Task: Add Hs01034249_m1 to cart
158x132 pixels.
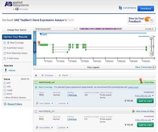Action: click(145, 101)
